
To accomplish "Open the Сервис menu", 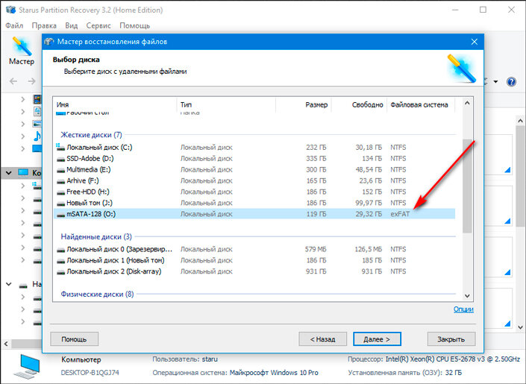I will (x=98, y=25).
